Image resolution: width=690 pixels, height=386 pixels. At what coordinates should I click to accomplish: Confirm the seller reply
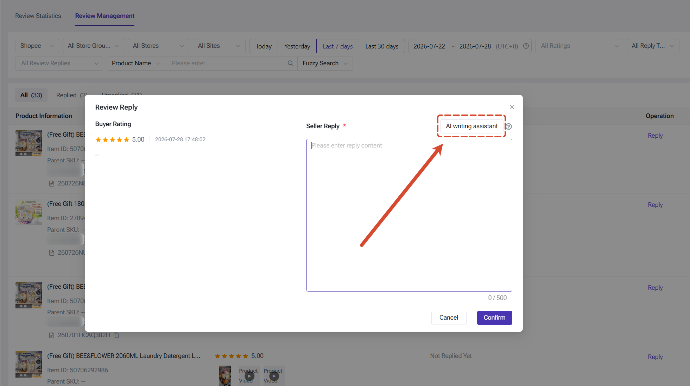tap(494, 318)
